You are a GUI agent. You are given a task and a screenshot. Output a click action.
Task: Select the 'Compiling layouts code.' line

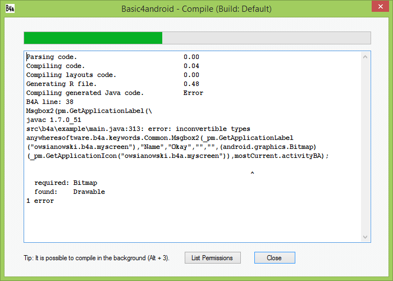[x=71, y=75]
